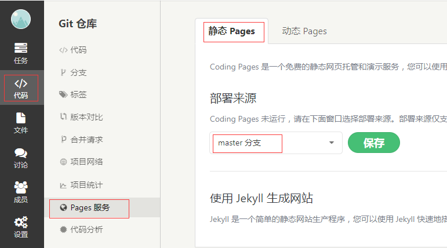This screenshot has width=447, height=248.
Task: Click the Coding Pages 未运行 notice text
Action: click(x=328, y=119)
